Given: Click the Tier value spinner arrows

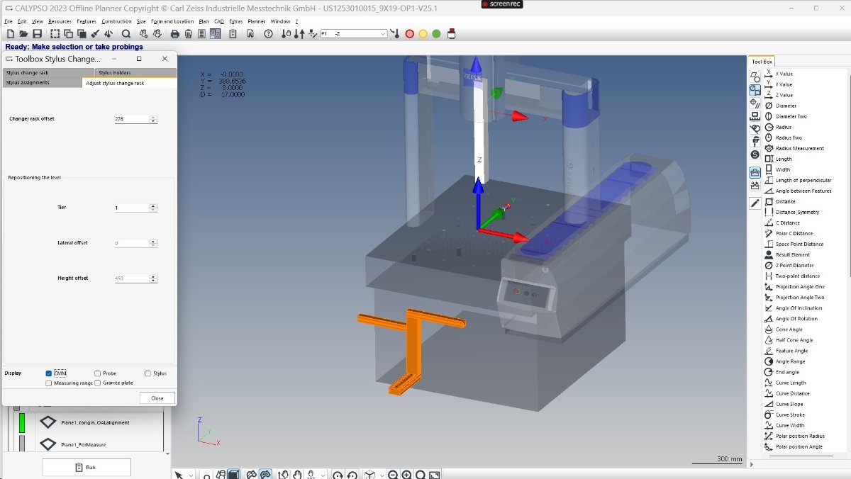Looking at the screenshot, I should click(153, 208).
